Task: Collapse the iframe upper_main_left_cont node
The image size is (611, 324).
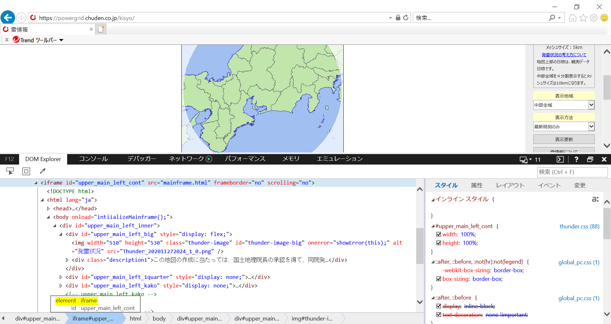Action: [x=36, y=183]
